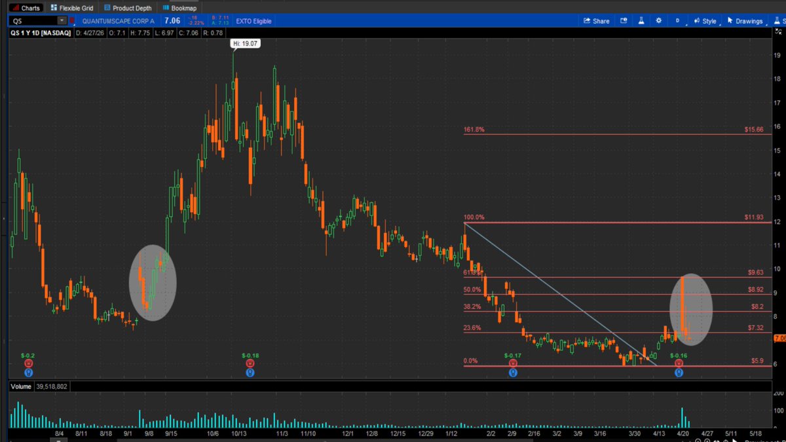Select the 23.6% Fibonacci level label
The height and width of the screenshot is (442, 786).
point(472,327)
